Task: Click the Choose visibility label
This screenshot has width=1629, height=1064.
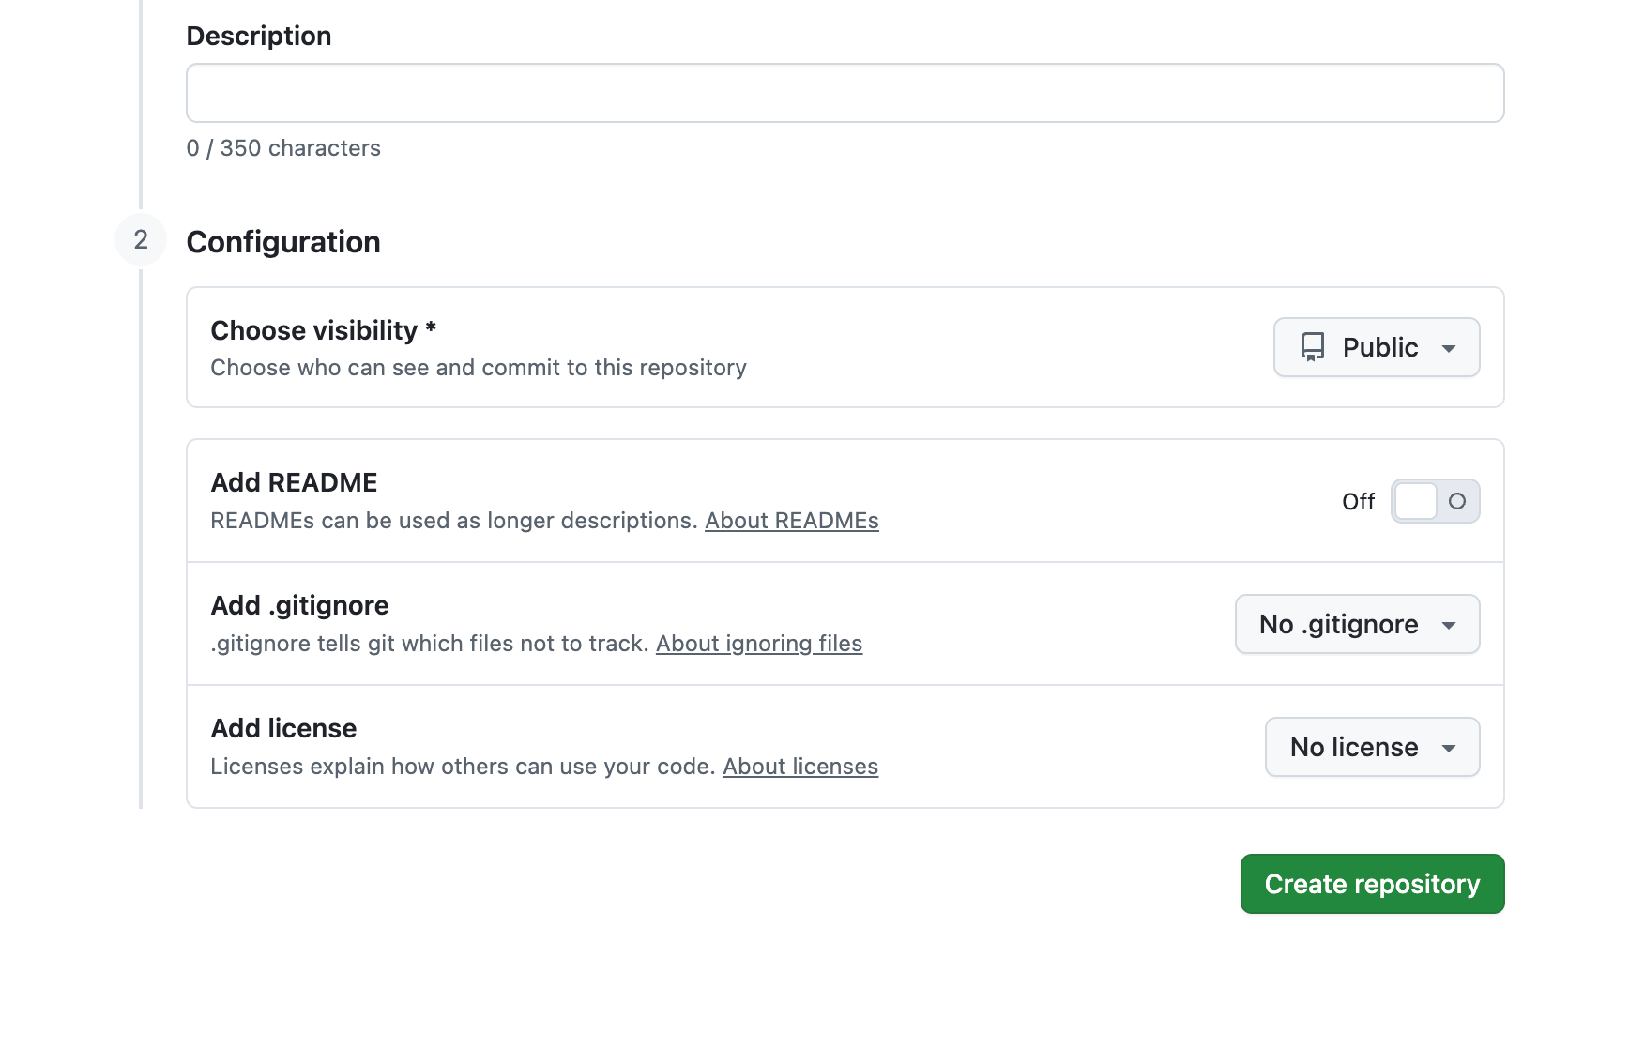Action: [313, 330]
